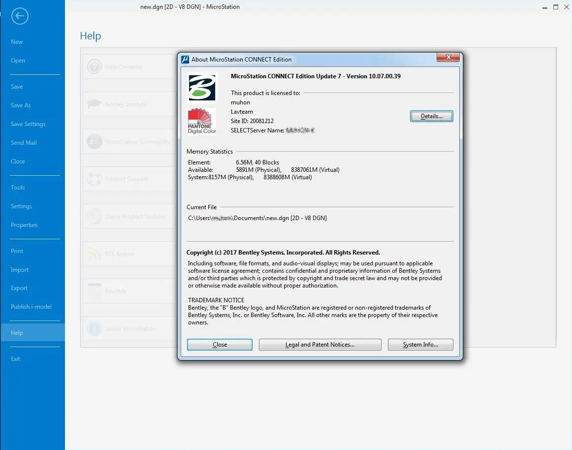
Task: Click the Bentley B logo in About dialog
Action: [202, 88]
